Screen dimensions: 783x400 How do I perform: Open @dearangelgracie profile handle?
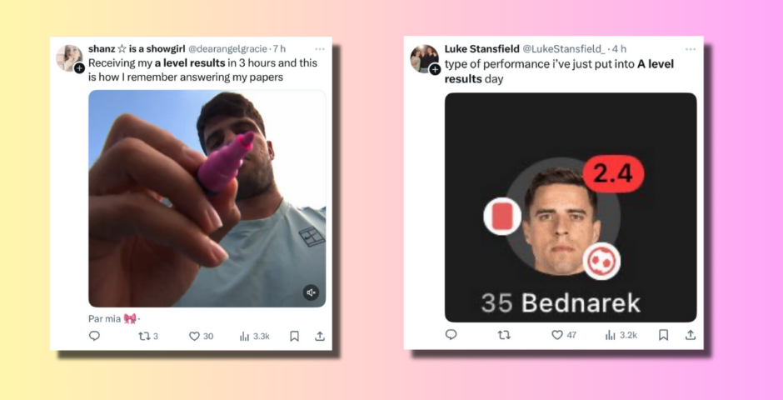227,49
